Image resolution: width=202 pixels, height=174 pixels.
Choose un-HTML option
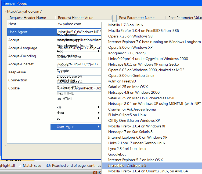point(64,99)
